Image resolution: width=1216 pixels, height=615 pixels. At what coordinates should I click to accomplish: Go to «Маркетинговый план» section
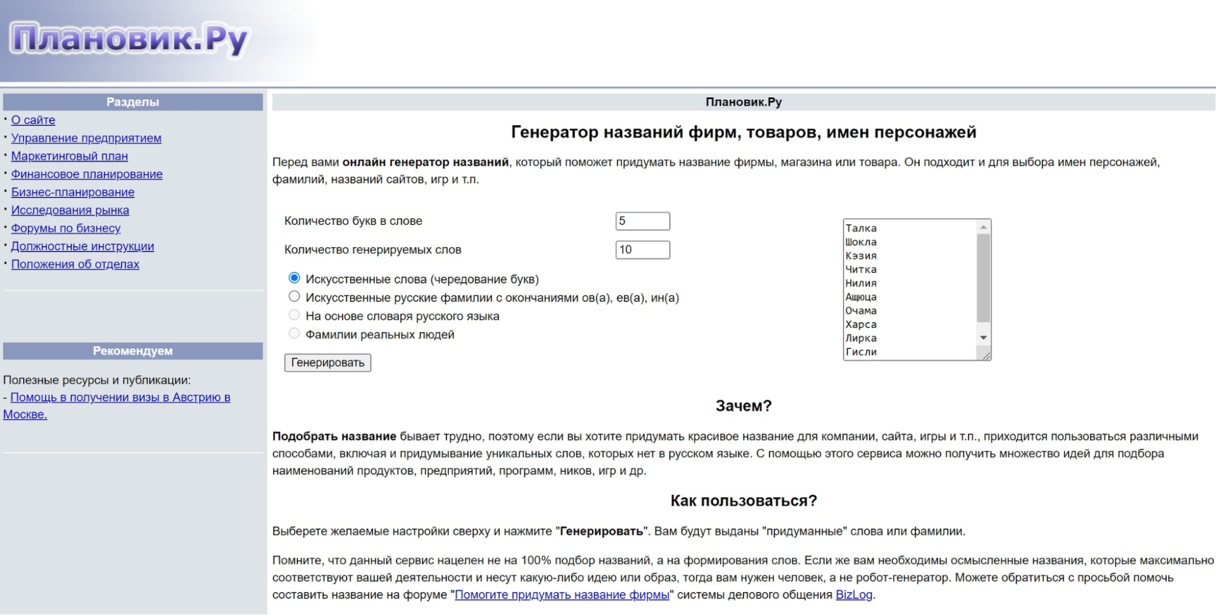tap(69, 156)
